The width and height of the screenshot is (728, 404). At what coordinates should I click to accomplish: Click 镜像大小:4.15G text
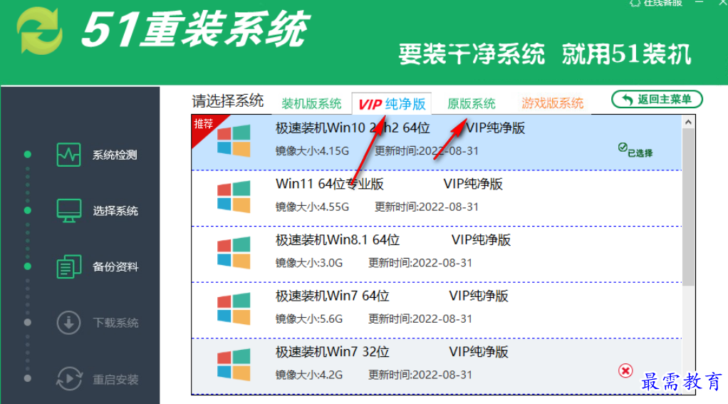(x=312, y=151)
